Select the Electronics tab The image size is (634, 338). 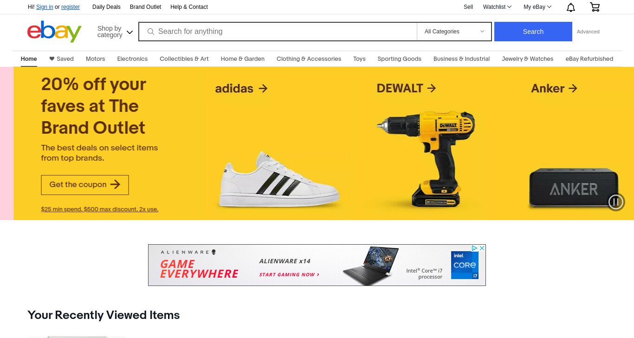pyautogui.click(x=132, y=59)
